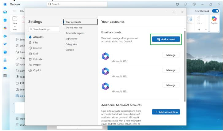Viewport: 223px width, 131px height.
Task: Expand ribbon overflow right chevron
Action: (x=201, y=23)
